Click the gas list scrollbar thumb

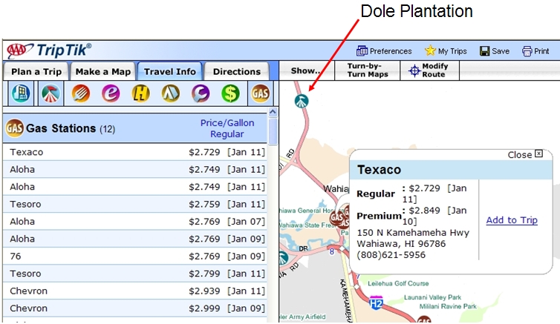(273, 130)
